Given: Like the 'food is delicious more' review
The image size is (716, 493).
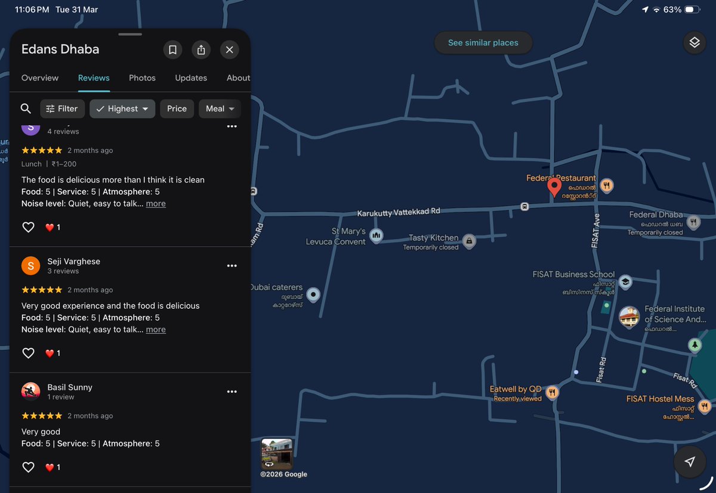Looking at the screenshot, I should [28, 227].
